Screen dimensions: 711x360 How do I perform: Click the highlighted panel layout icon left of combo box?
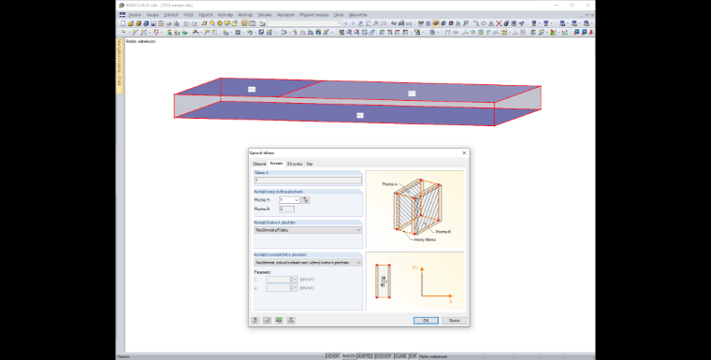(244, 23)
